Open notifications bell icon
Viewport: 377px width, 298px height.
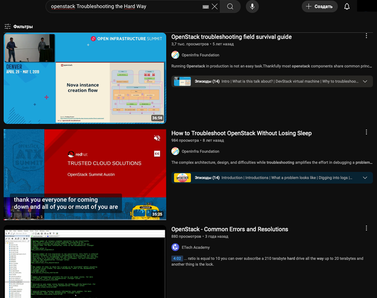(347, 7)
